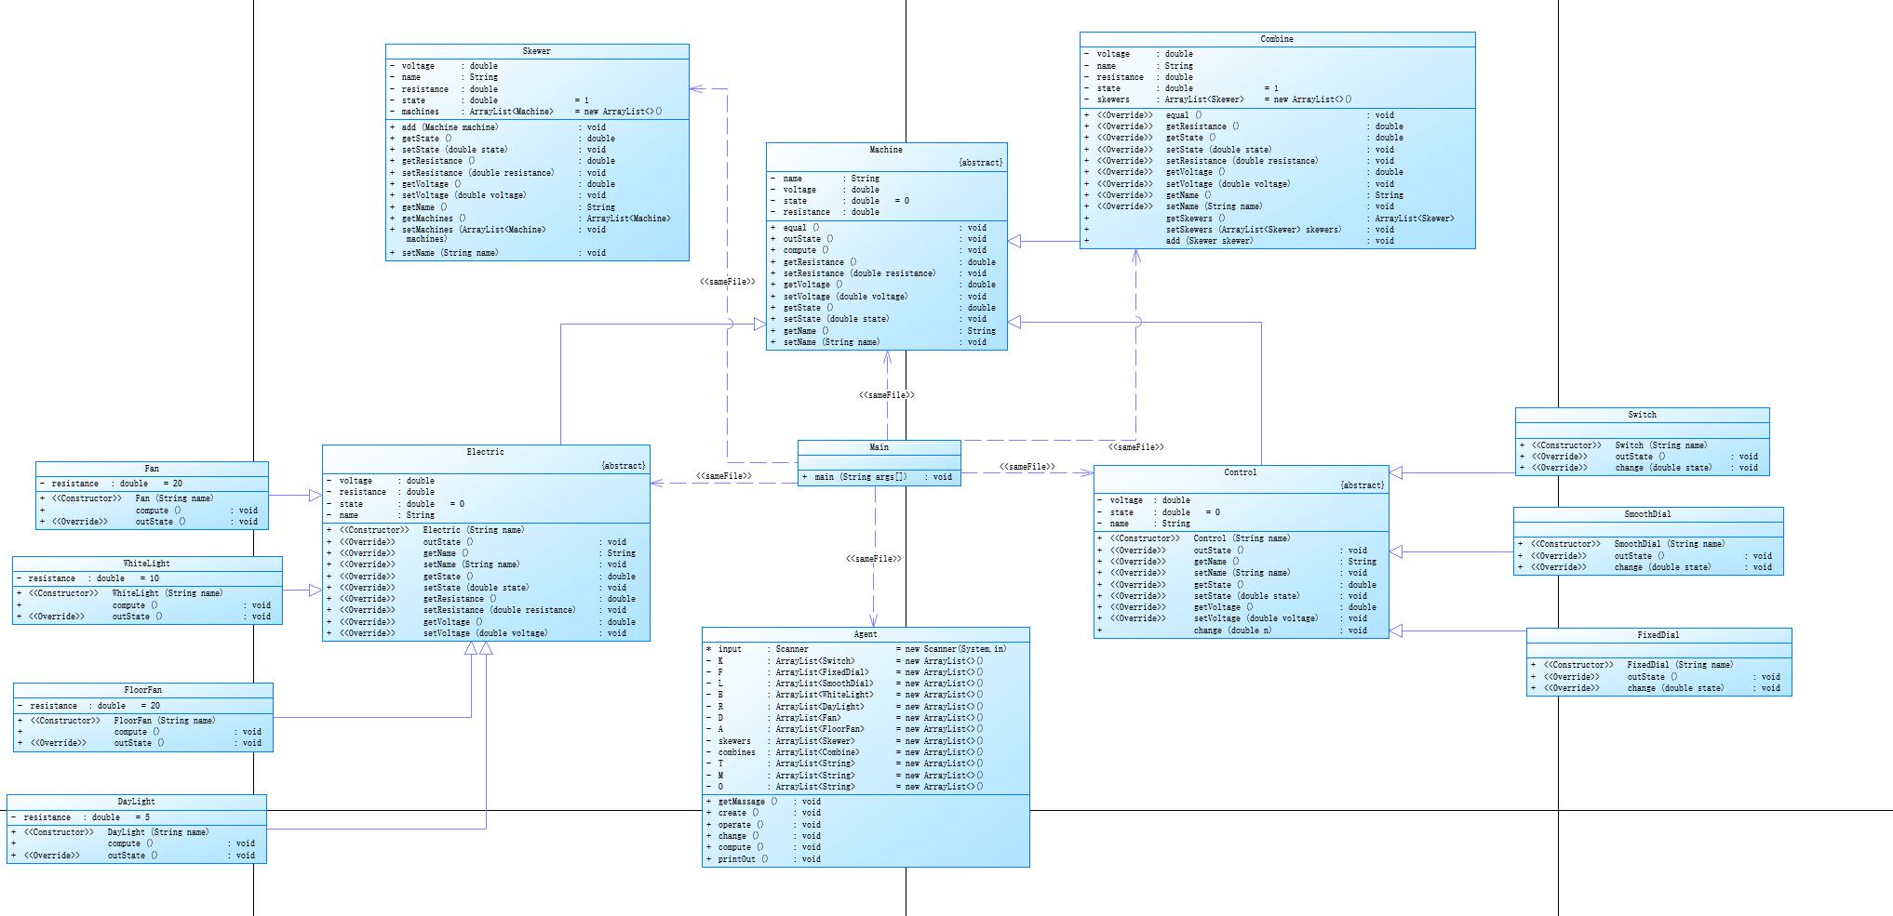
Task: Select the Main class title
Action: (x=879, y=447)
